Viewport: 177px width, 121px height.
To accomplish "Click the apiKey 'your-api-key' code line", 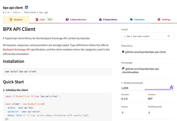I will tap(21, 108).
